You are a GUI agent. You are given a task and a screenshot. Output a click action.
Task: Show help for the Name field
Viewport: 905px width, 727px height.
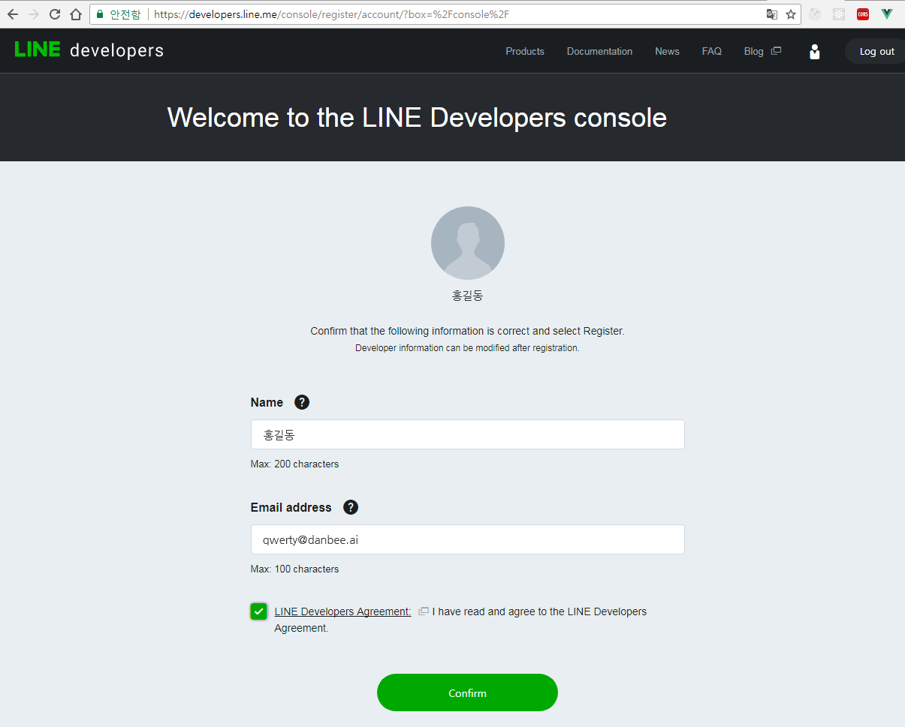coord(302,402)
